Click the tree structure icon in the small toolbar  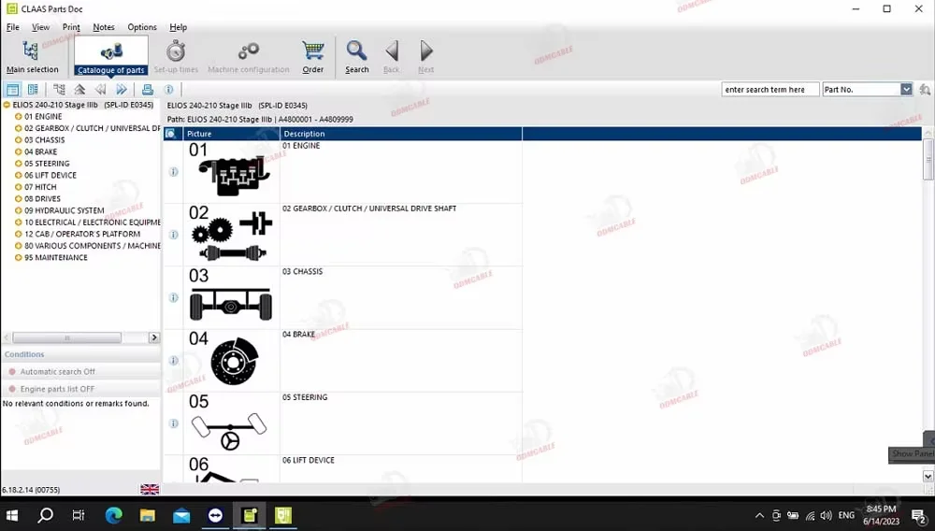(x=59, y=90)
